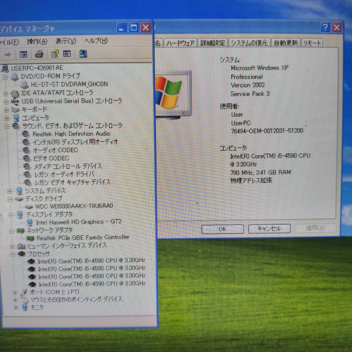Select Realtek PCIe GBE Family Controller
Viewport: 352px width, 352px height.
pos(83,238)
